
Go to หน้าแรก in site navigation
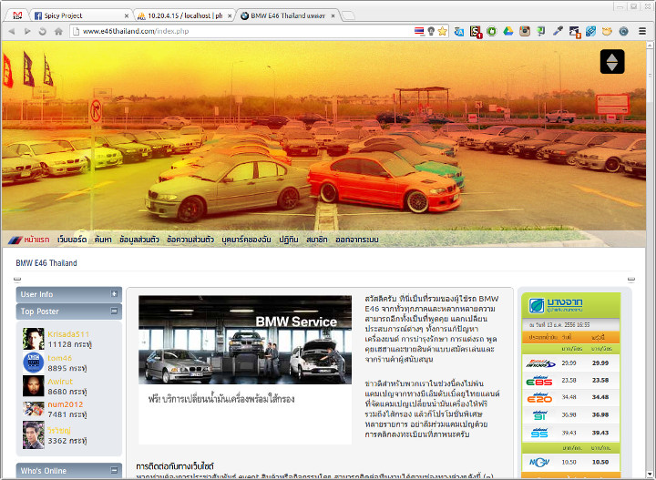(x=36, y=240)
